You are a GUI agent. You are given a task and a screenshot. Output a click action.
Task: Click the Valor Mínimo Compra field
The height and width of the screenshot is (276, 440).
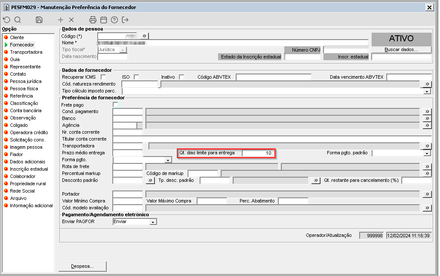coord(128,201)
